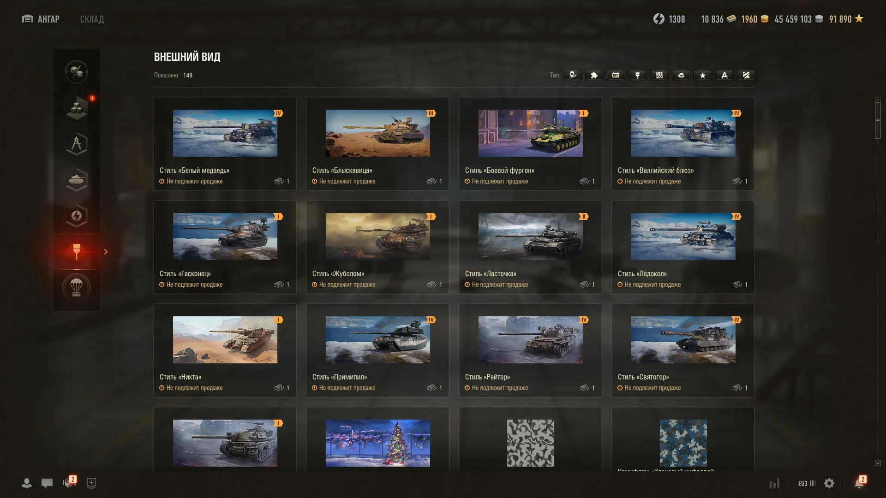
Task: Select style «Боевой фургон» thumbnail
Action: tap(530, 133)
